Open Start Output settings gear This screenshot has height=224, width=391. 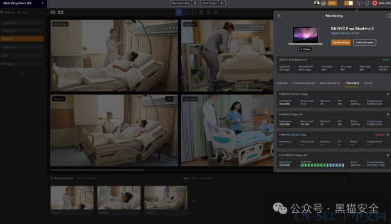pyautogui.click(x=222, y=3)
